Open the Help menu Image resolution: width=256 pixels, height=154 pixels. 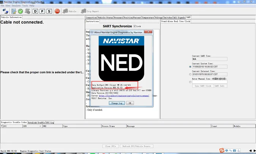click(32, 5)
